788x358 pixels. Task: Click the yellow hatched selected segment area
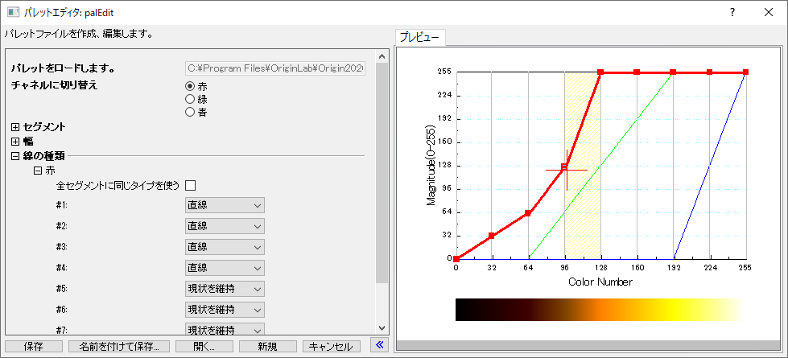pos(583,166)
